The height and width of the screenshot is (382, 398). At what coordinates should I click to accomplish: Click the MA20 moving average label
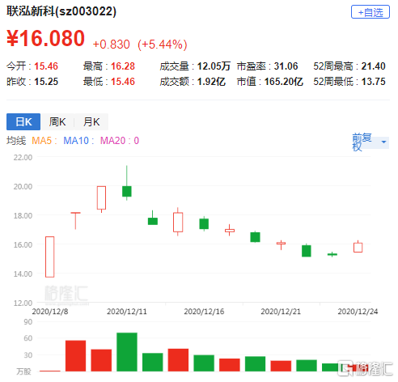click(120, 141)
